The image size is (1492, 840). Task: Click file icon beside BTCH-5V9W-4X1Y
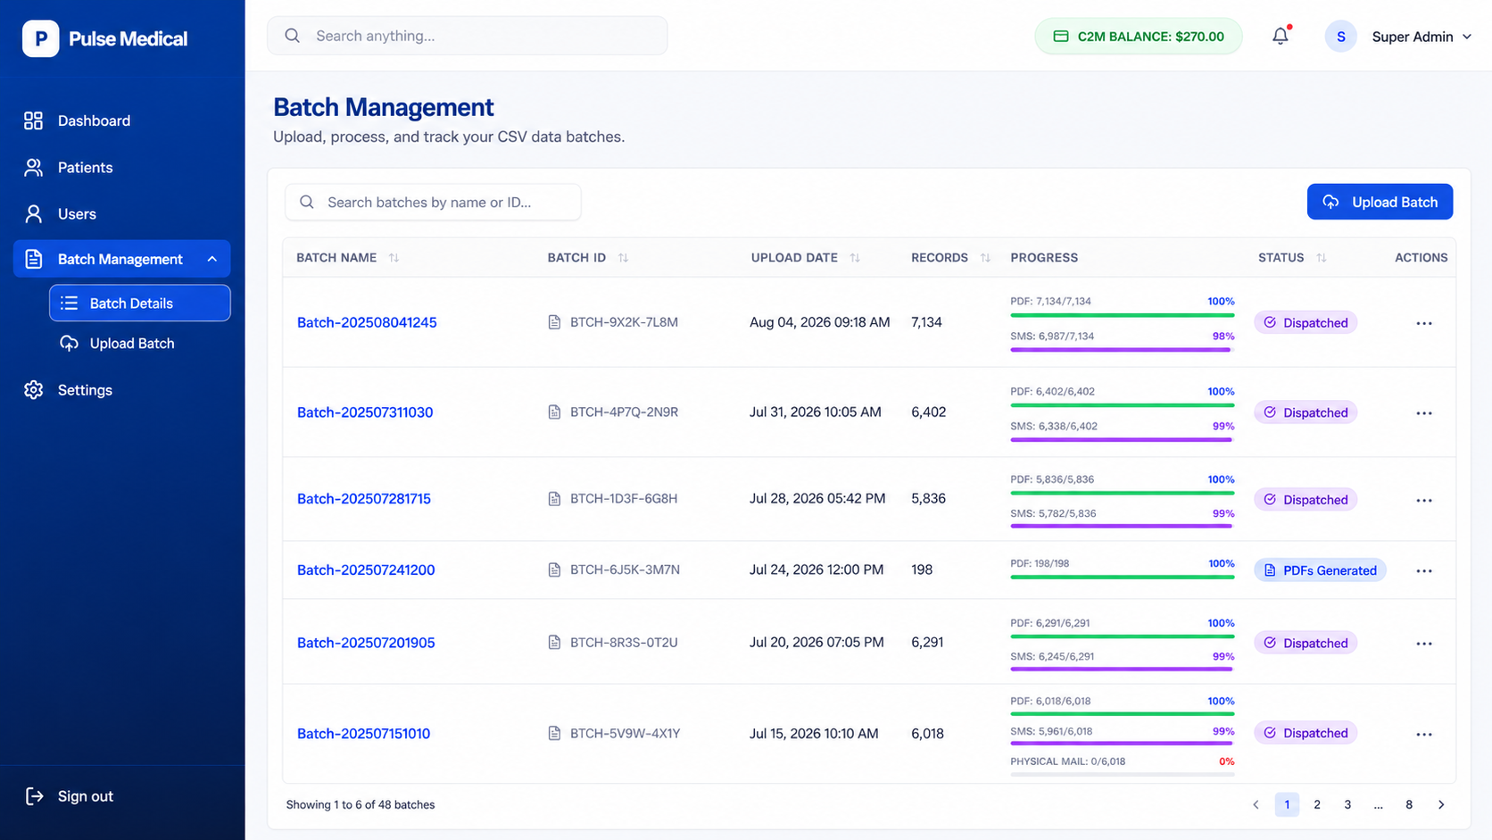point(554,734)
